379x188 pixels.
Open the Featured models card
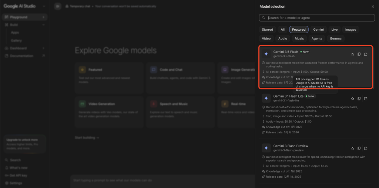point(109,78)
